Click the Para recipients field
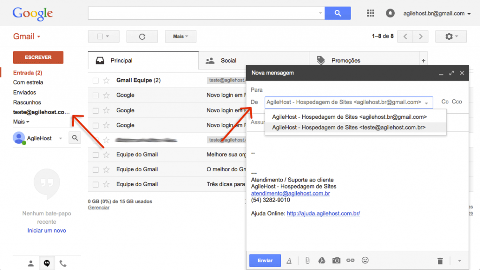The width and height of the screenshot is (480, 270). point(357,90)
